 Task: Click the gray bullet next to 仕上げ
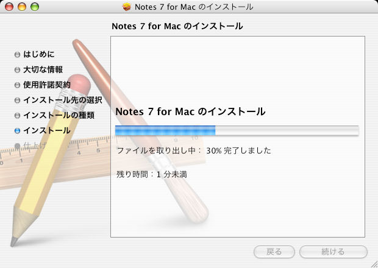(x=17, y=146)
